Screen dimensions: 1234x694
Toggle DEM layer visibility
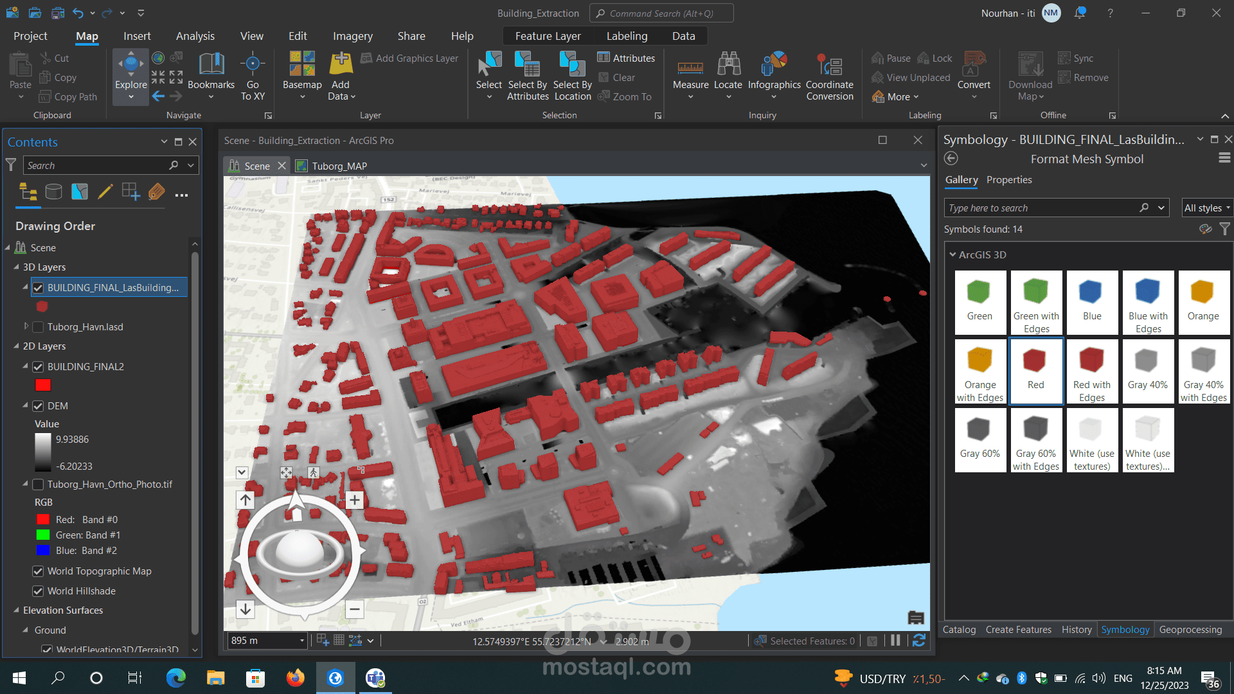[38, 406]
